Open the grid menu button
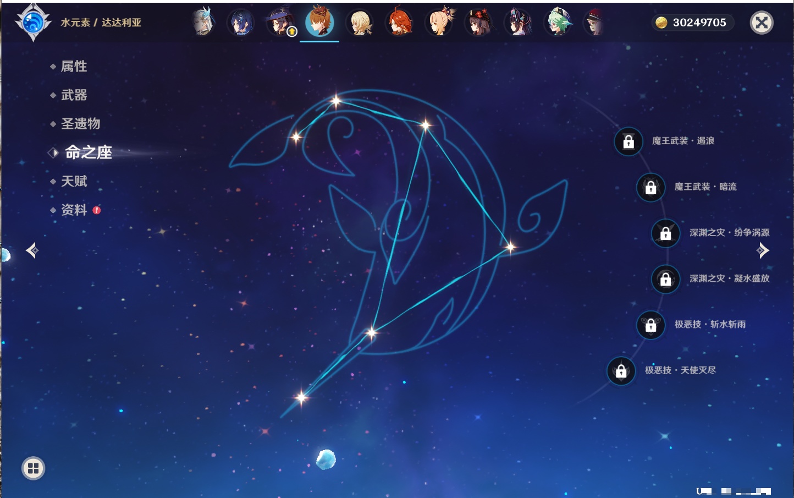794x498 pixels. point(33,468)
